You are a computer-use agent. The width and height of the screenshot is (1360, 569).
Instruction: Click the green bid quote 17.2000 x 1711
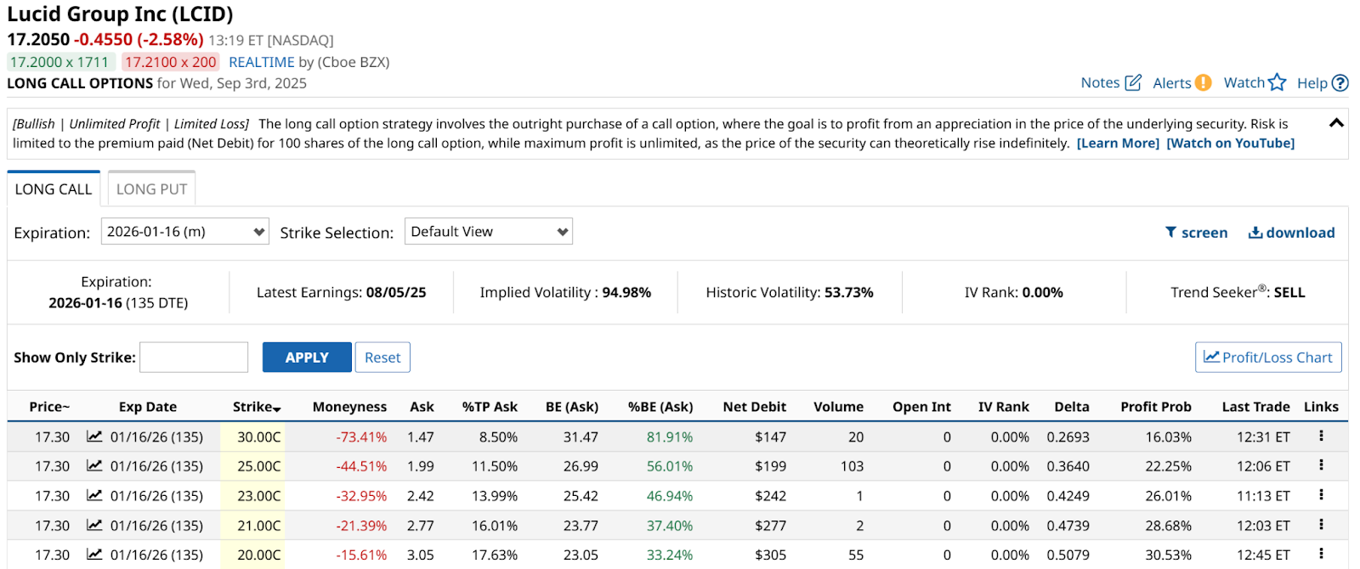point(59,62)
